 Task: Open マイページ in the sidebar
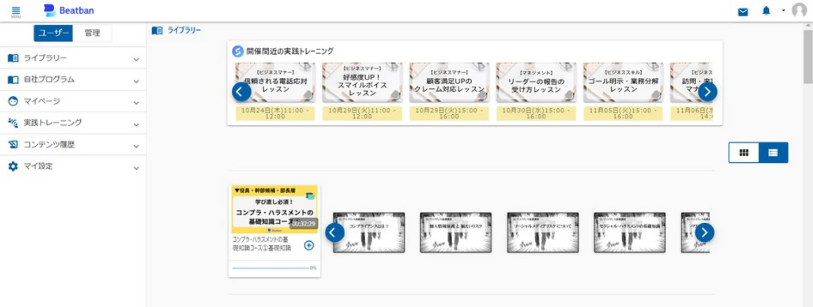pos(73,101)
